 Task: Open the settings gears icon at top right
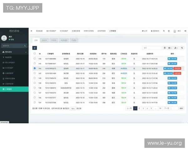point(185,31)
